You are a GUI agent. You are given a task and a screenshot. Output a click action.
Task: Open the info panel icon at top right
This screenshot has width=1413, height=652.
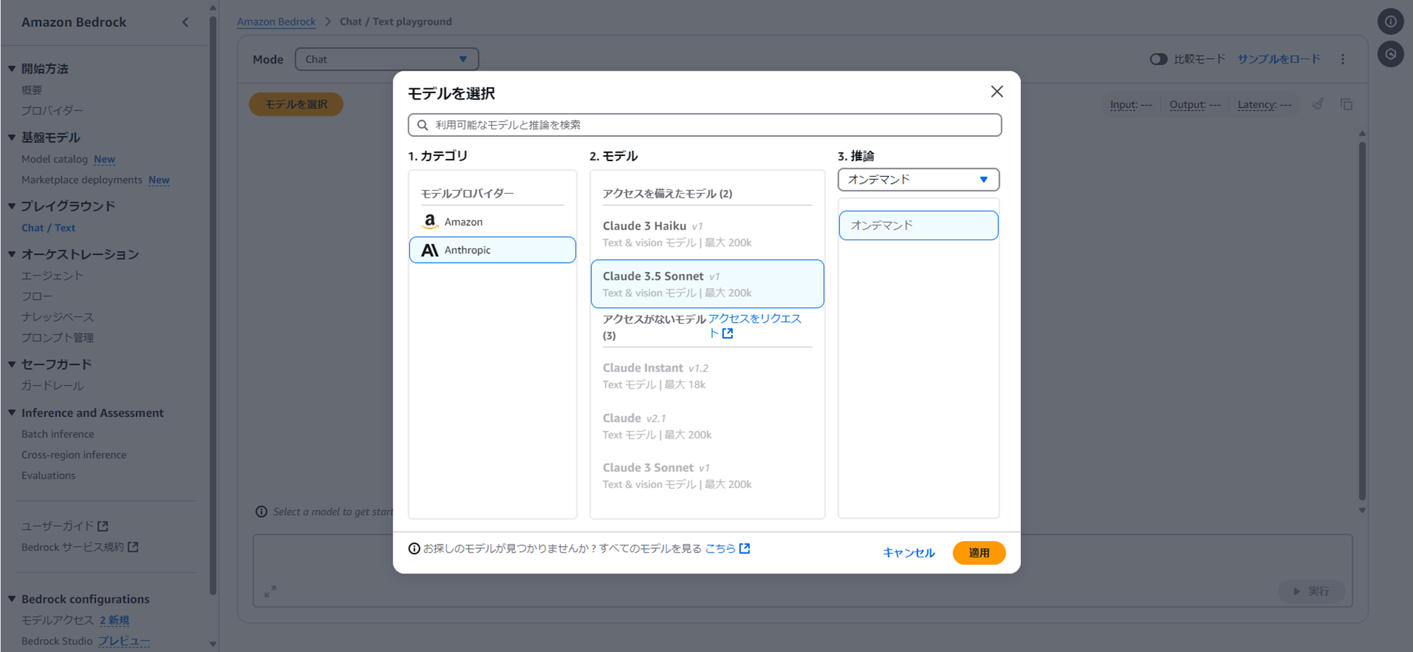pos(1390,21)
